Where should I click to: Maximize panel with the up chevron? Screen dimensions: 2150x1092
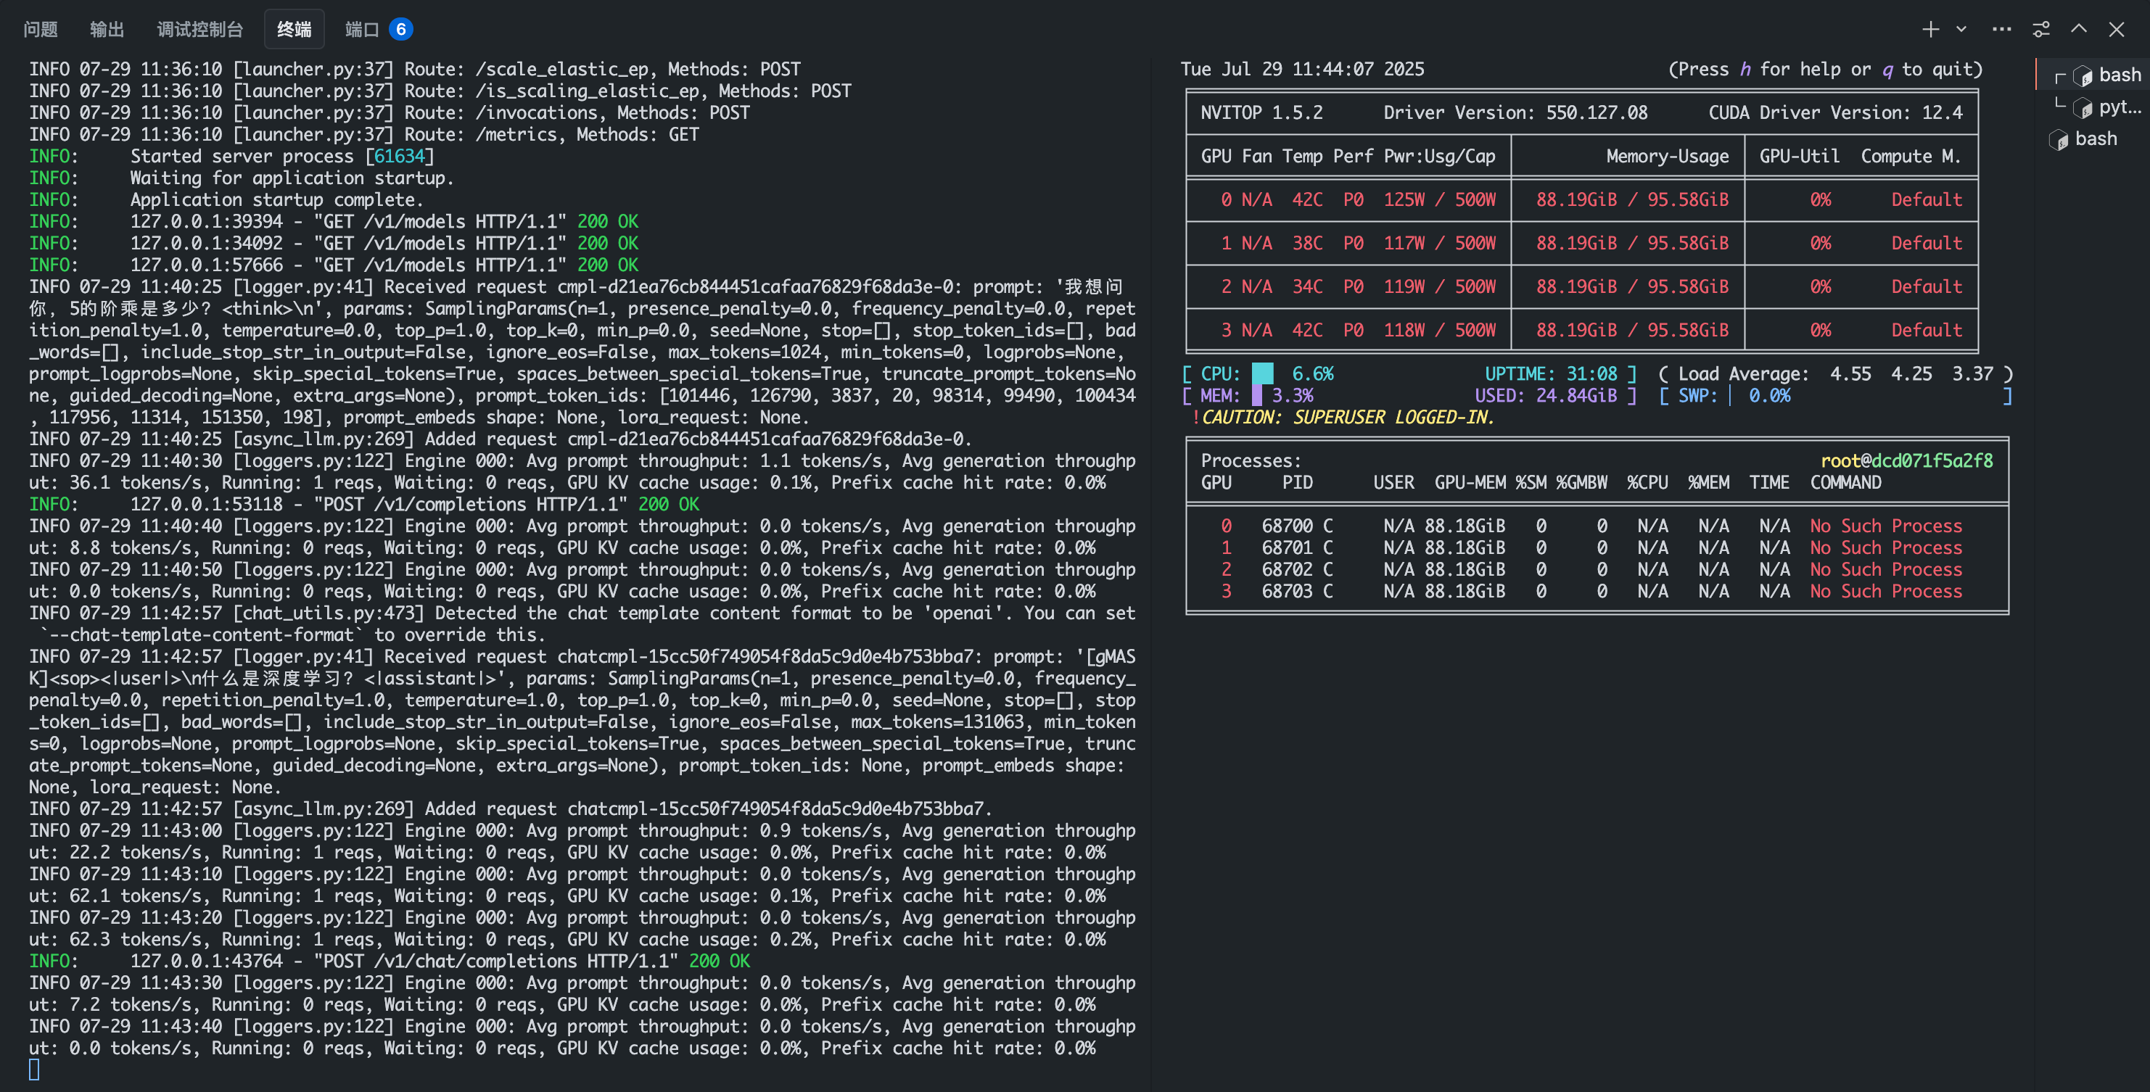pyautogui.click(x=2078, y=29)
